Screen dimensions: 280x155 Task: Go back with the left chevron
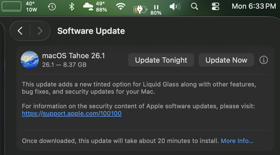coord(20,31)
